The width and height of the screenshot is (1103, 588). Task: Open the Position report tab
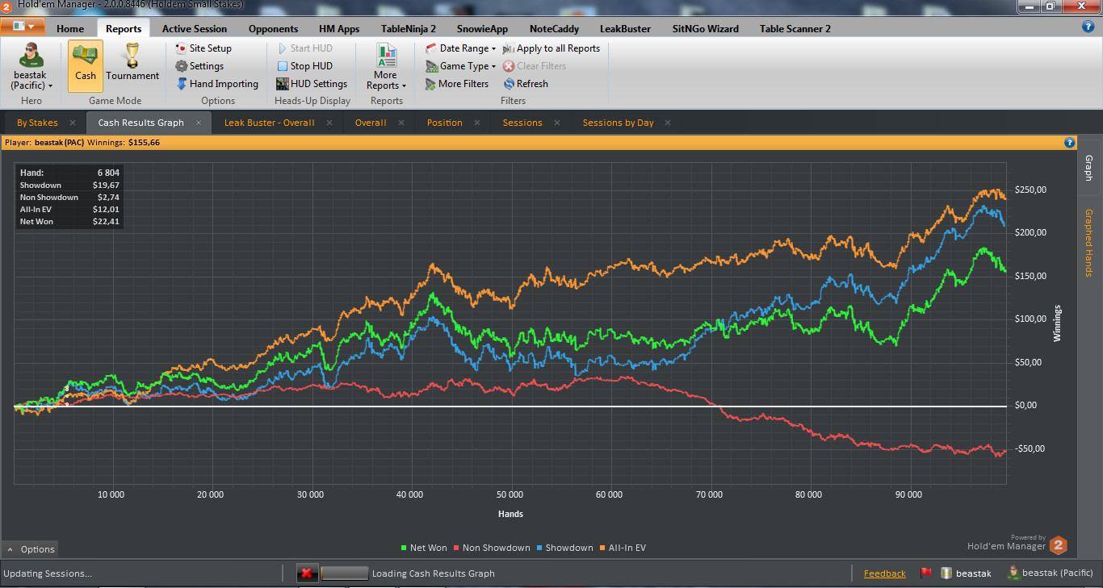[x=444, y=123]
